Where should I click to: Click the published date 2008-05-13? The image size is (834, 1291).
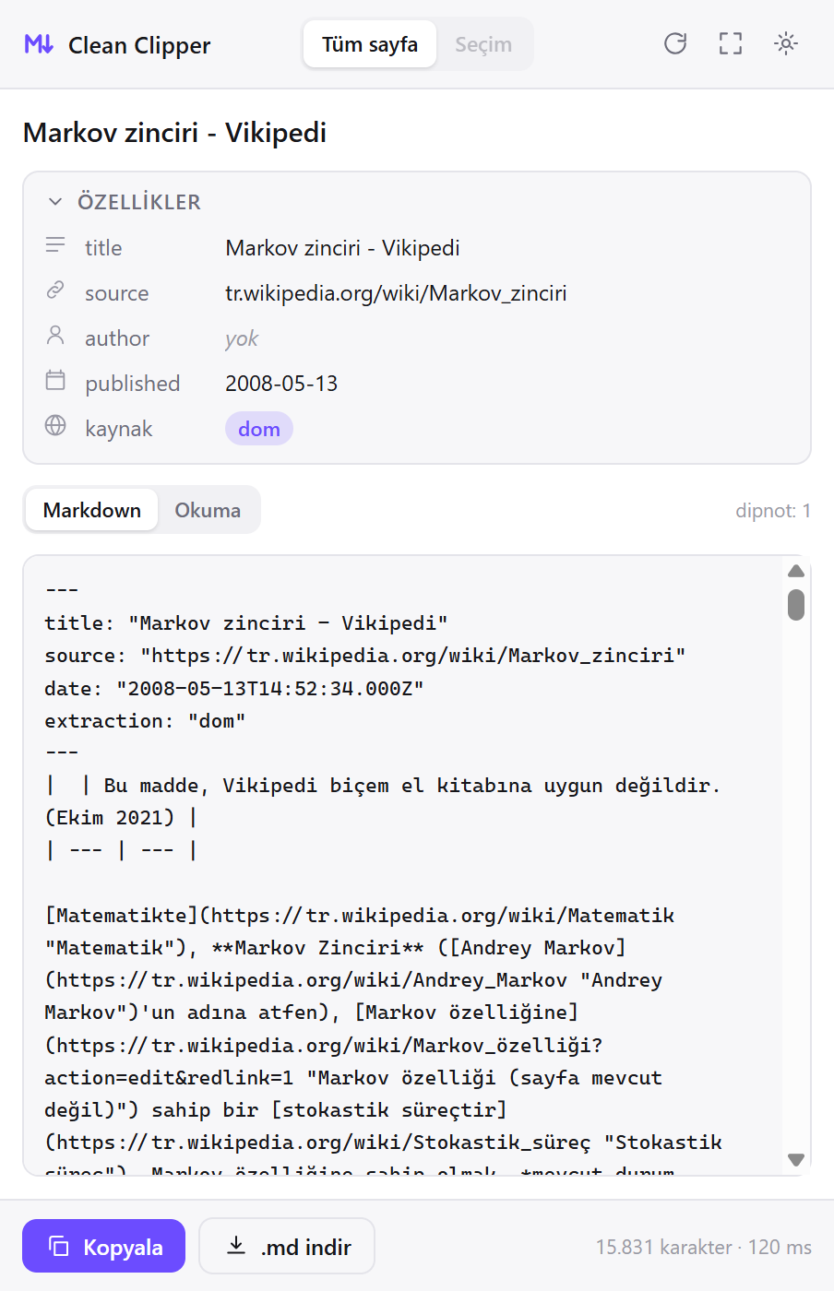[x=281, y=384]
